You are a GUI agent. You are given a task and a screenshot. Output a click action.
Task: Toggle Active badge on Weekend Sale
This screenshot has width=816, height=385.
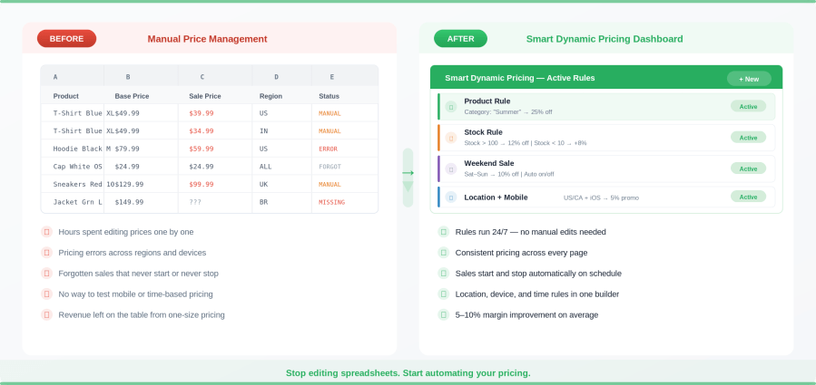point(748,168)
